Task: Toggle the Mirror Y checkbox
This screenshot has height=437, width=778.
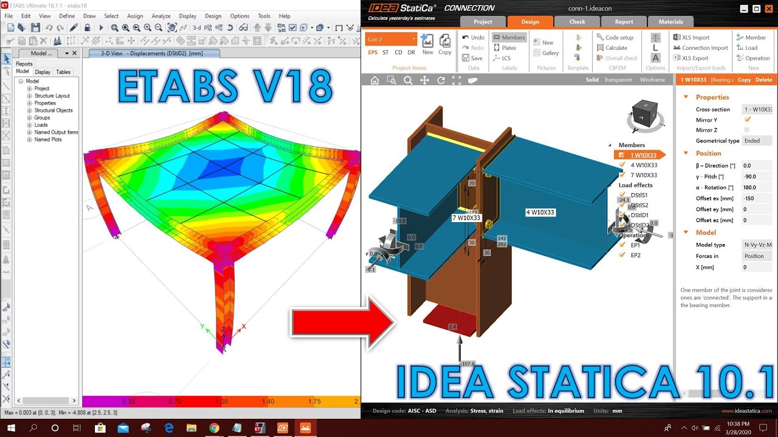Action: (746, 120)
